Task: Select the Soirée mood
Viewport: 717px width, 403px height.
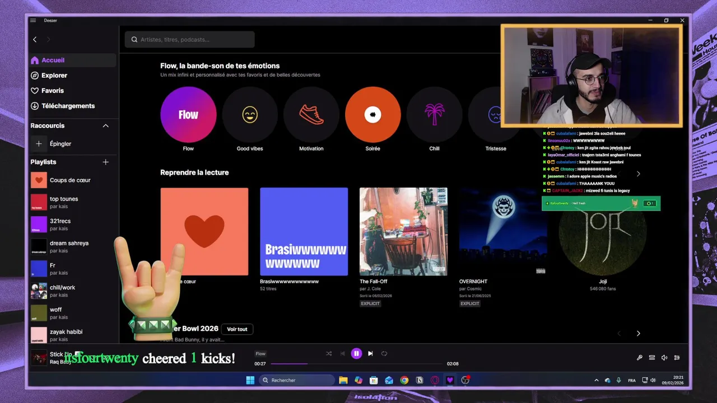Action: pos(373,114)
